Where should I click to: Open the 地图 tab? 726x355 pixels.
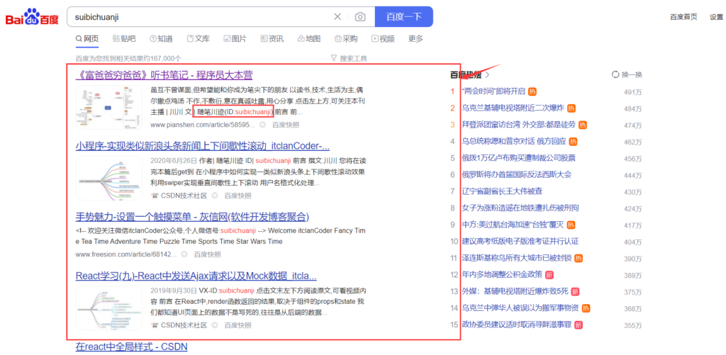[x=309, y=39]
